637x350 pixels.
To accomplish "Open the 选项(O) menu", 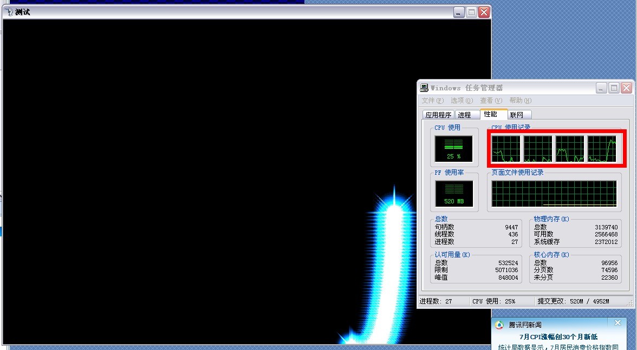I will [x=461, y=101].
